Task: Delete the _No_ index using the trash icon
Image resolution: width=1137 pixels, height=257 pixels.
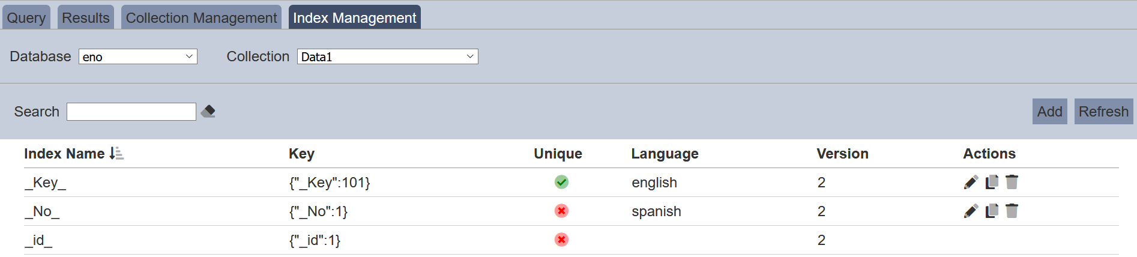Action: 1012,211
